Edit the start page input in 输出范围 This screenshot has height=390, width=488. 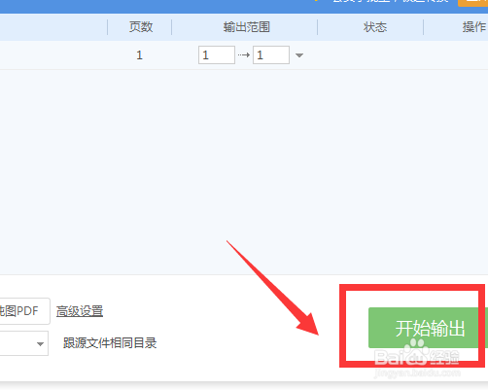coord(217,55)
